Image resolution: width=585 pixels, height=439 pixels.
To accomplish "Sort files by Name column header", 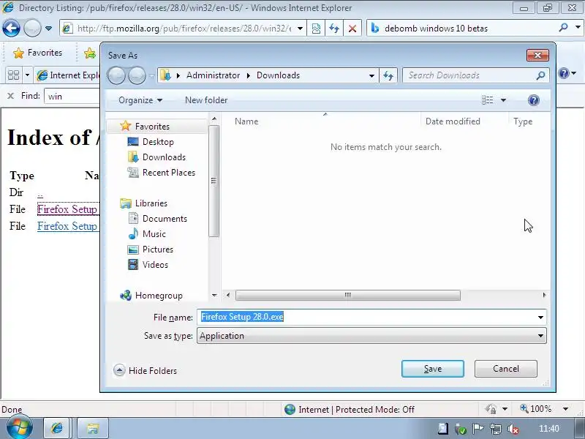I will [x=246, y=121].
